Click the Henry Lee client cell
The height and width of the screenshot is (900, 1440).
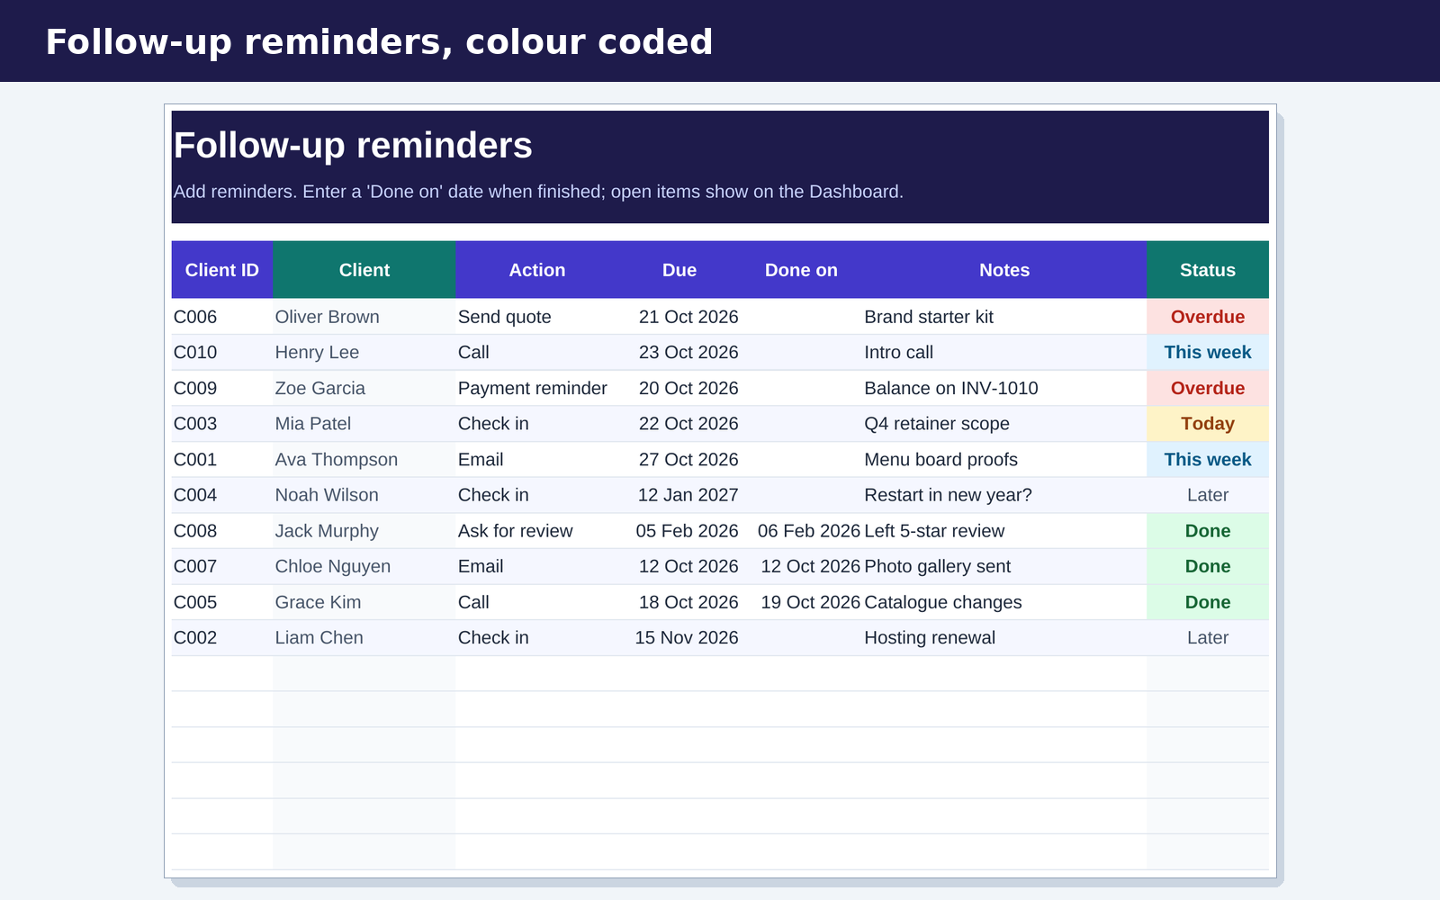click(x=364, y=352)
